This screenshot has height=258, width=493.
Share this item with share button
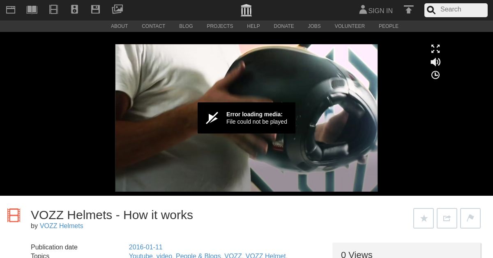[x=447, y=218]
